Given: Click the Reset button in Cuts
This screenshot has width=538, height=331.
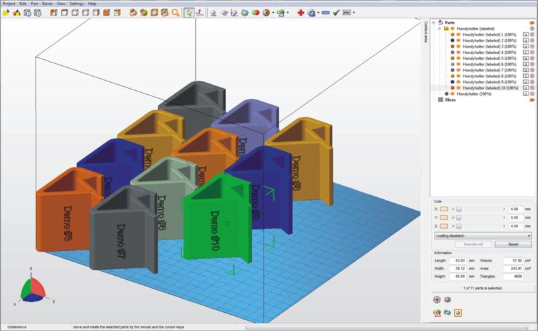Looking at the screenshot, I should (514, 245).
